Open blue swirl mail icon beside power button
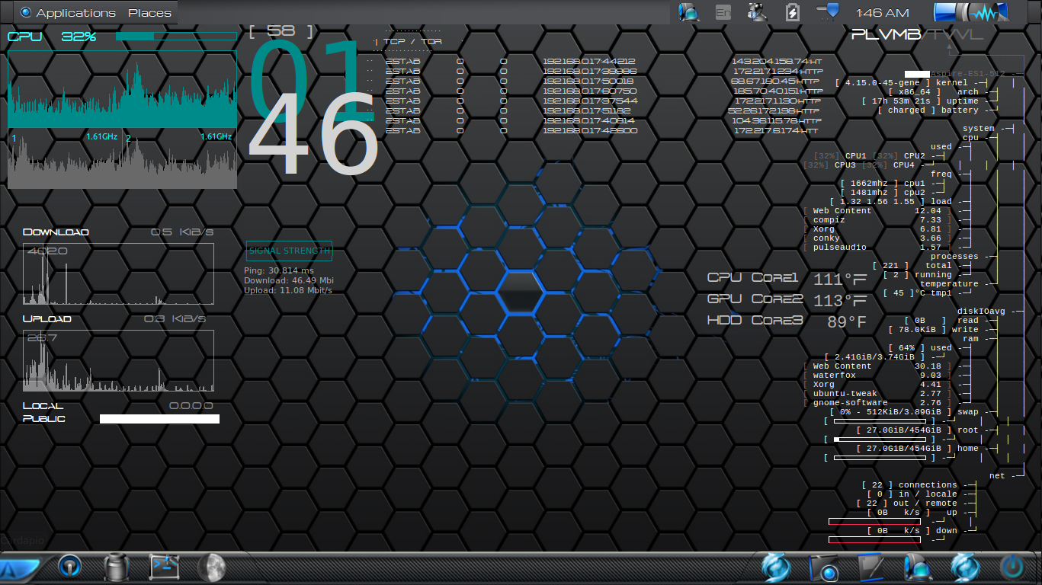This screenshot has height=585, width=1042. [964, 568]
